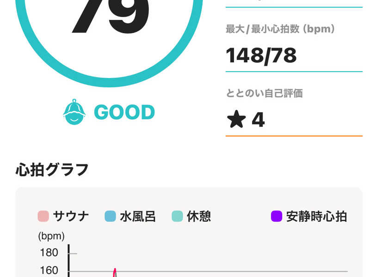Tap the star icon in self-rating
370x277 pixels.
pyautogui.click(x=236, y=120)
